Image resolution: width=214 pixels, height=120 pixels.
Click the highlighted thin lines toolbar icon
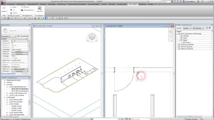point(46,18)
